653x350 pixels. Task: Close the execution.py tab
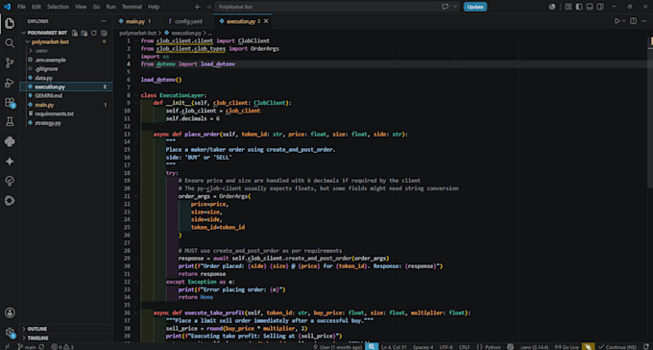[266, 21]
